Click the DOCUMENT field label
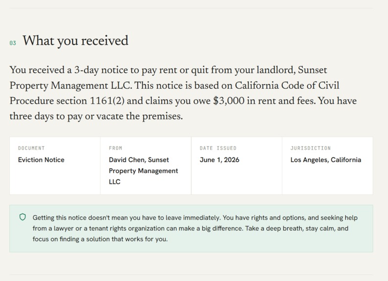This screenshot has height=281, width=388. pos(31,148)
